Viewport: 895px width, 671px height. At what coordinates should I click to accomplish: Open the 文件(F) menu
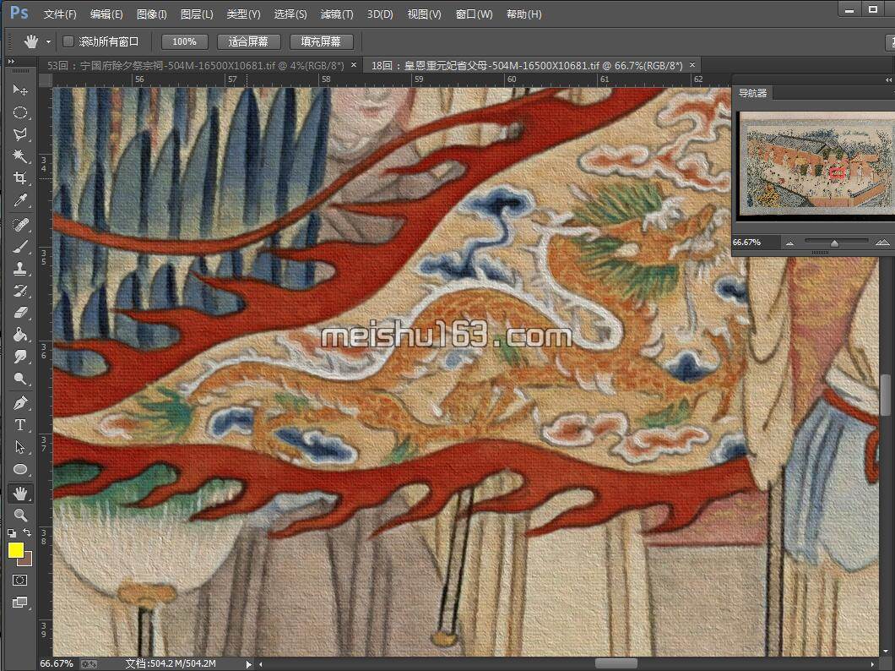[x=60, y=14]
